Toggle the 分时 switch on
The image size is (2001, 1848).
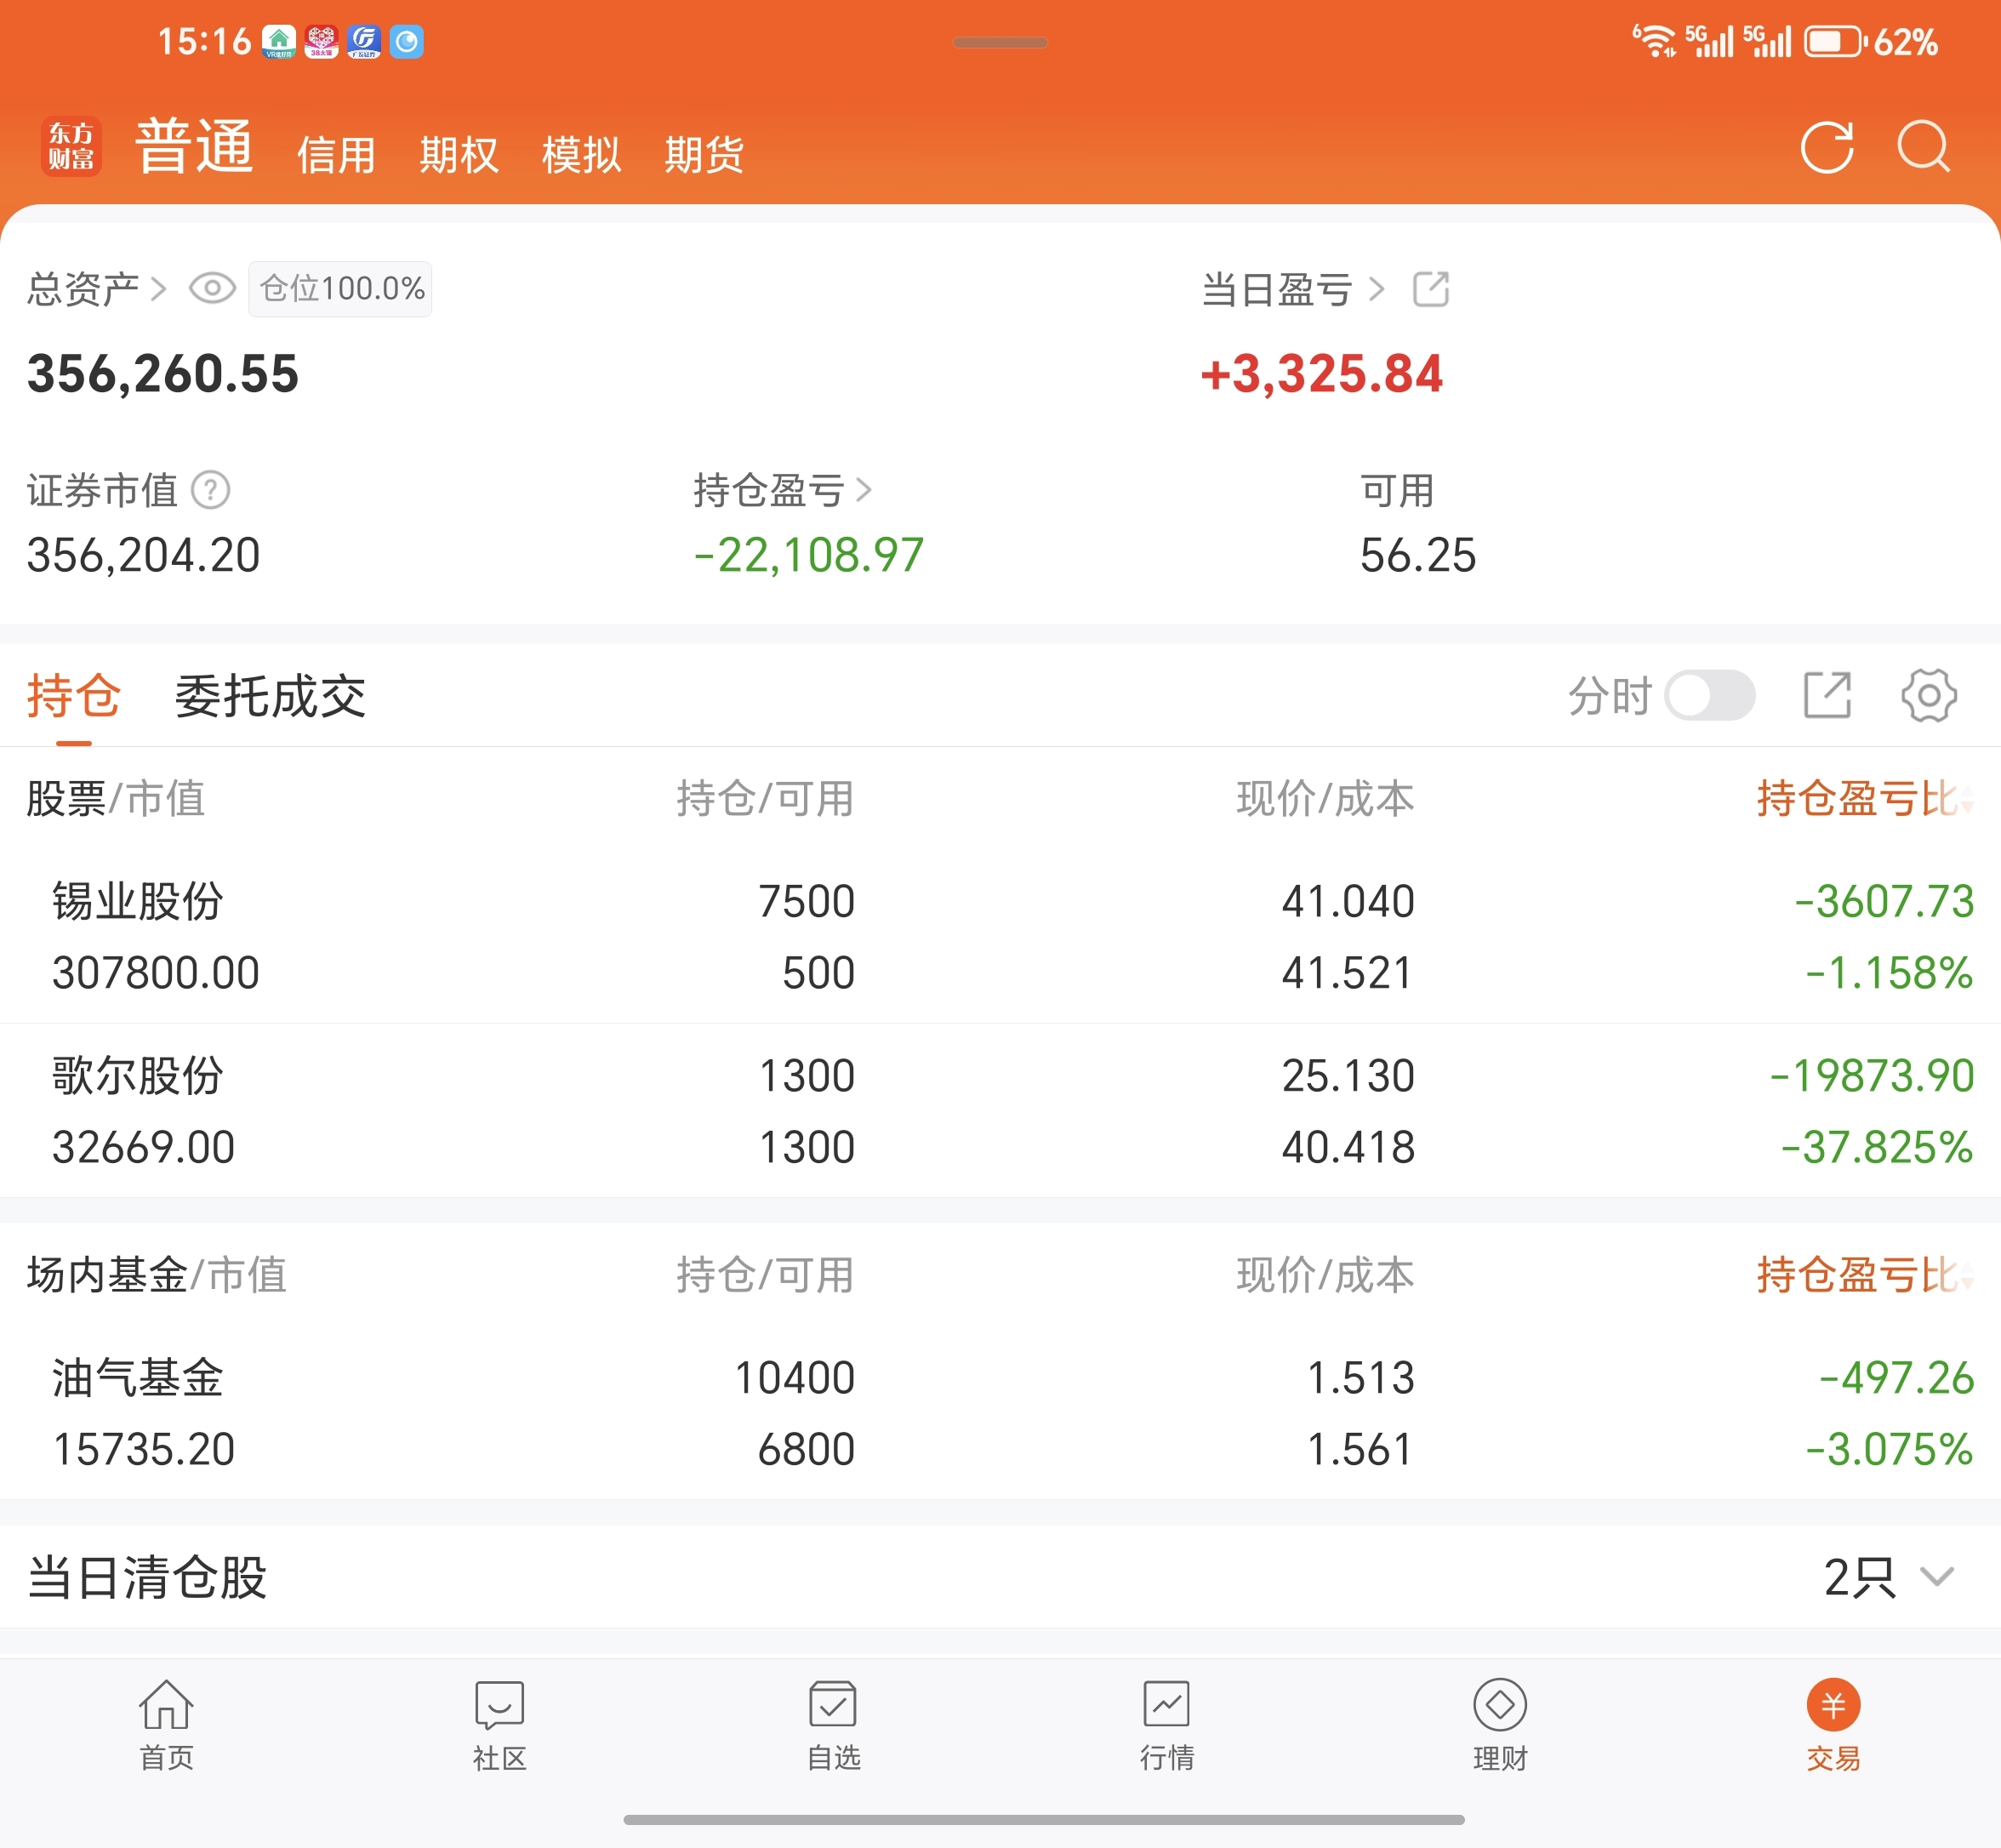tap(1710, 695)
